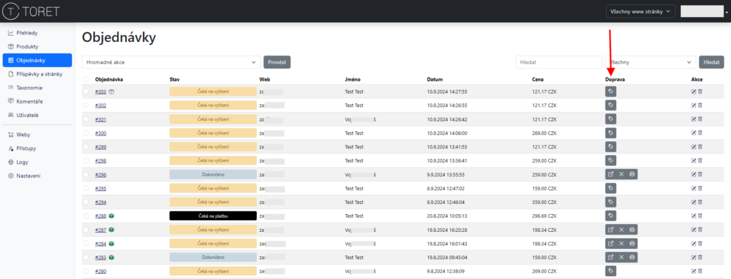Mark the checkbox for order #280
731x279 pixels.
click(x=86, y=271)
